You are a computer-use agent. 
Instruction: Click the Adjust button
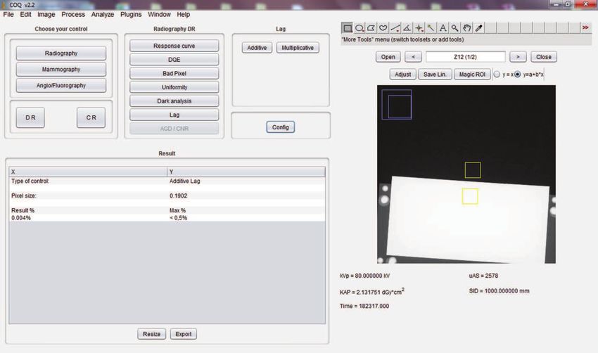[x=402, y=75]
